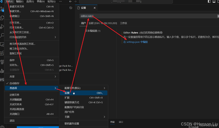Image resolution: width=219 pixels, height=128 pixels.
Task: Open the 查看(V) menu
Action: point(41,2)
